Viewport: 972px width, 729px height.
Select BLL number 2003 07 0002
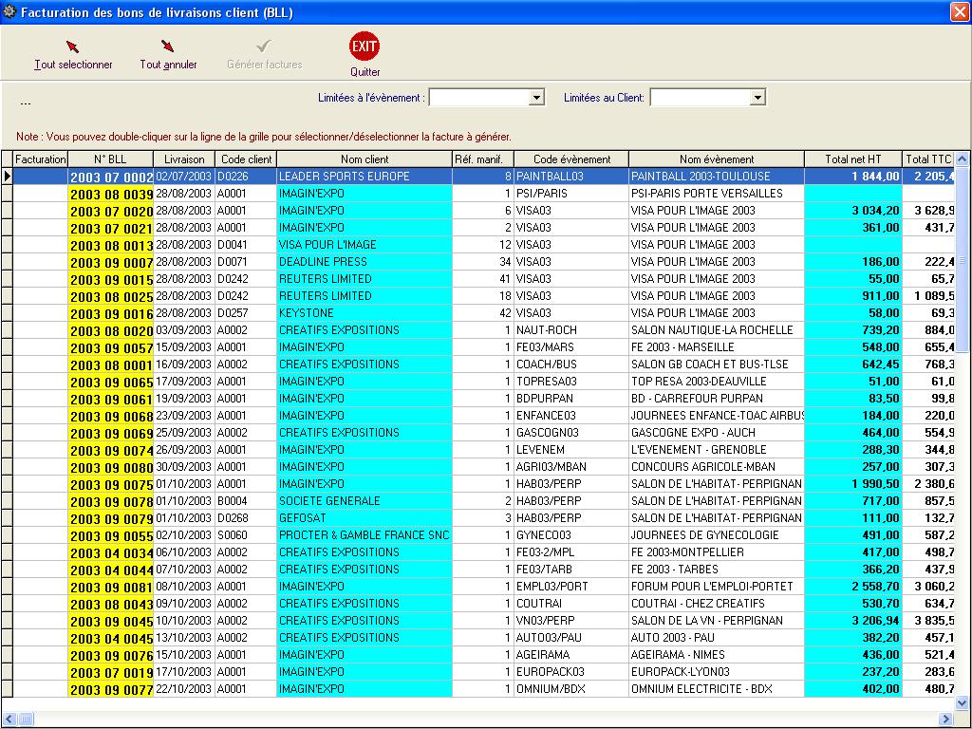pyautogui.click(x=111, y=177)
